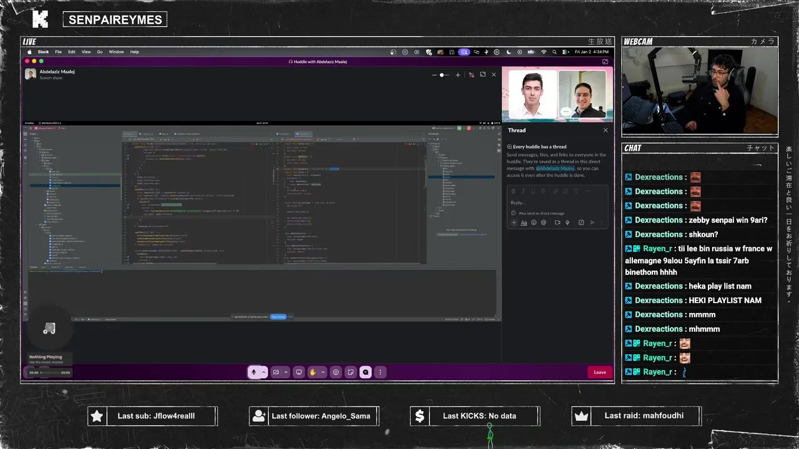Open the File menu
The image size is (799, 449).
click(58, 52)
